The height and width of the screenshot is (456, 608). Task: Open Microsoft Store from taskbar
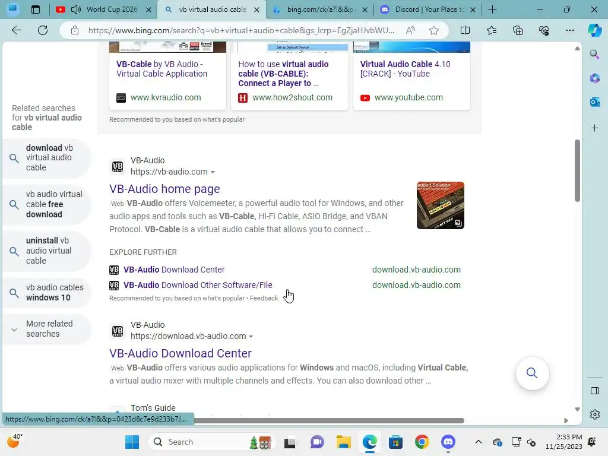(x=395, y=442)
